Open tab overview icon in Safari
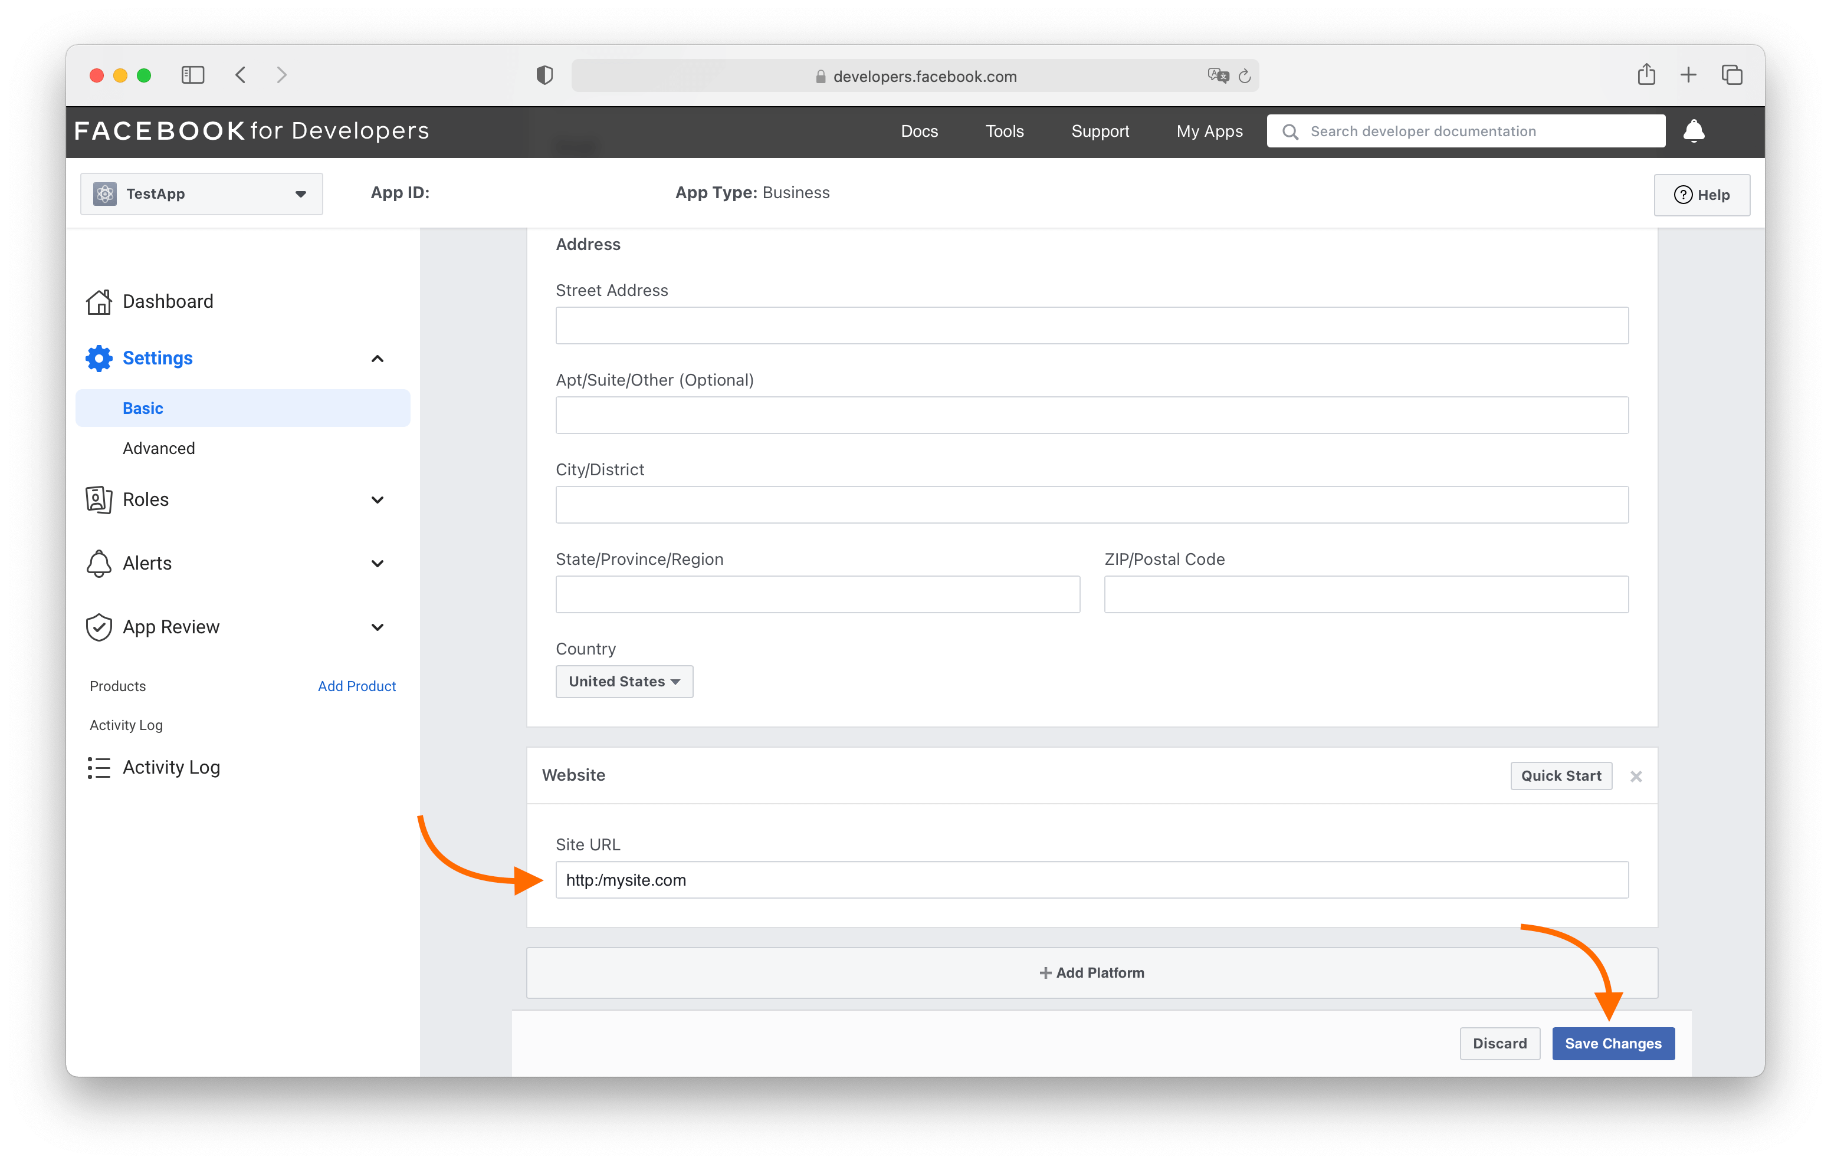The width and height of the screenshot is (1831, 1164). point(1731,74)
